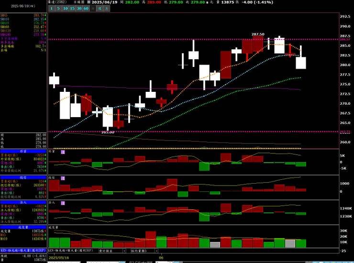Click the high price 285.00 in header
The width and height of the screenshot is (354, 263).
coord(154,2)
